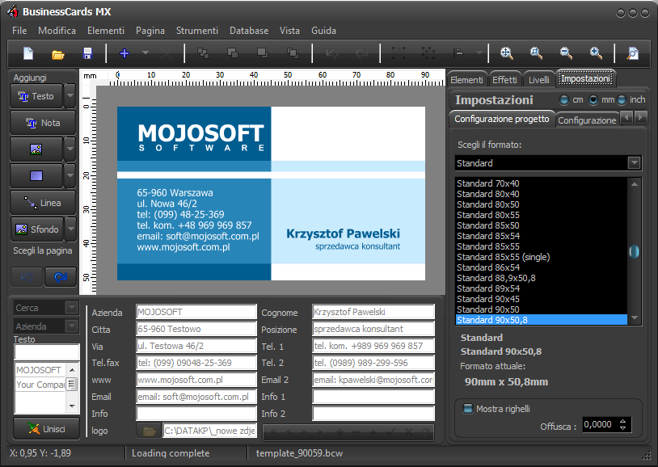
Task: Expand the Sfondo dropdown arrow
Action: pos(71,229)
